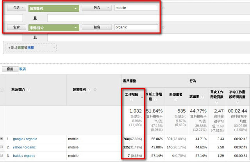Screen dimensions: 250x162
Task: Open the google / organic source link
Action: [25, 139]
